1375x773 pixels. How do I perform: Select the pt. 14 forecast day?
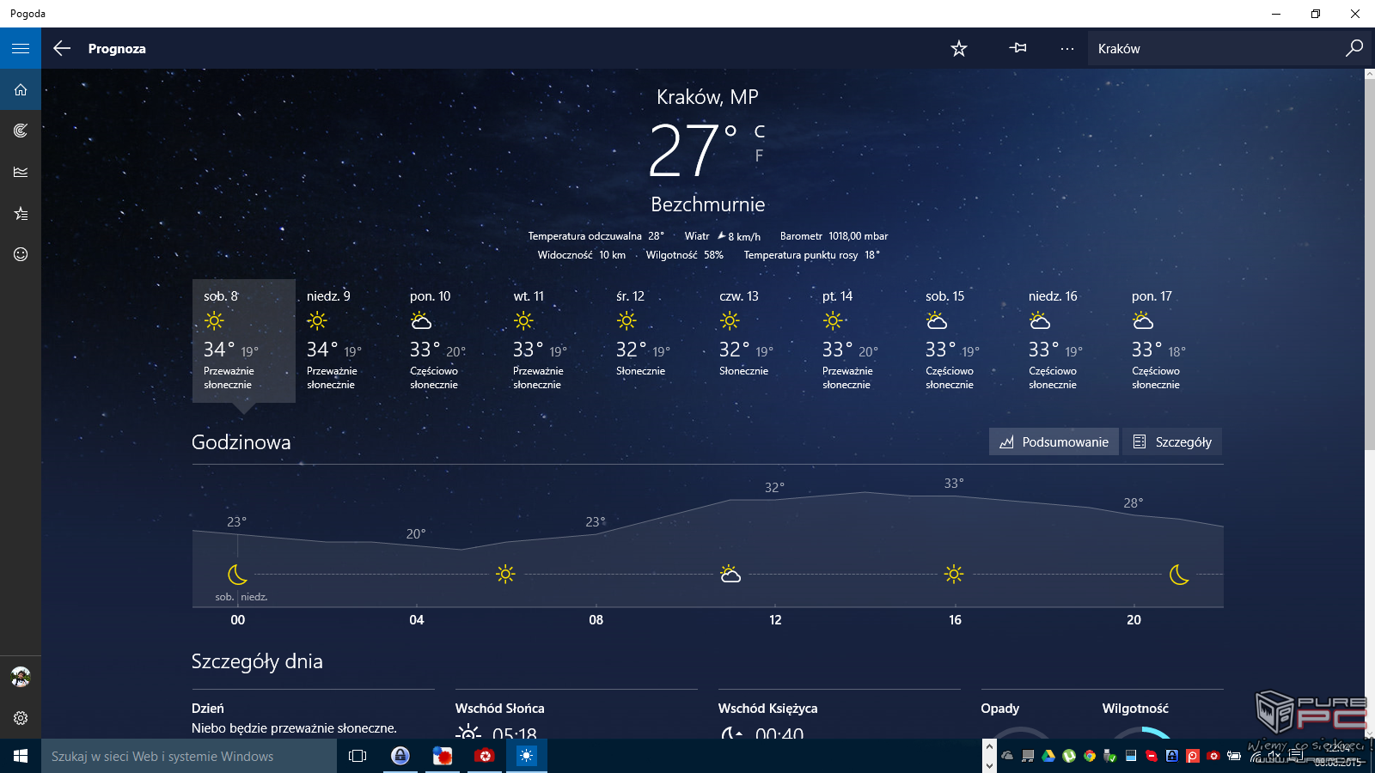tap(863, 340)
